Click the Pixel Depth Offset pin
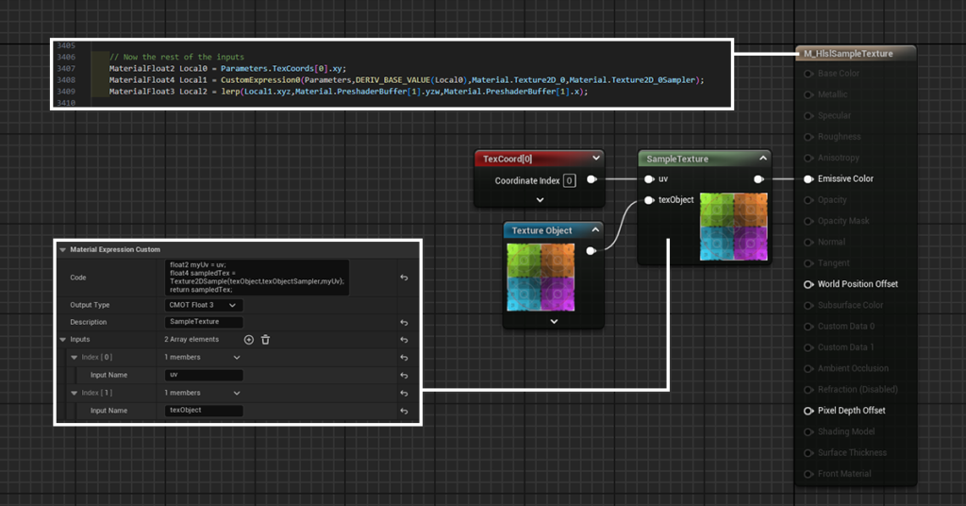This screenshot has height=506, width=966. (x=808, y=411)
